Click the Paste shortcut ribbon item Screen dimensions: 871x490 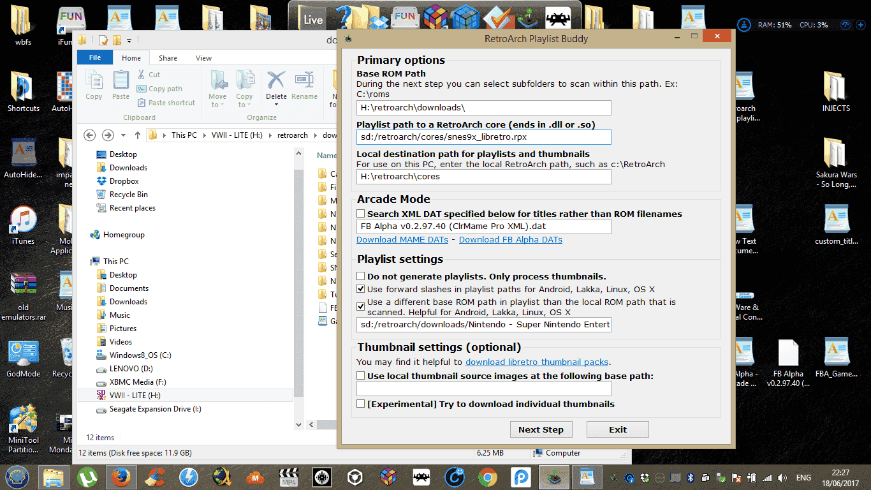coord(166,103)
